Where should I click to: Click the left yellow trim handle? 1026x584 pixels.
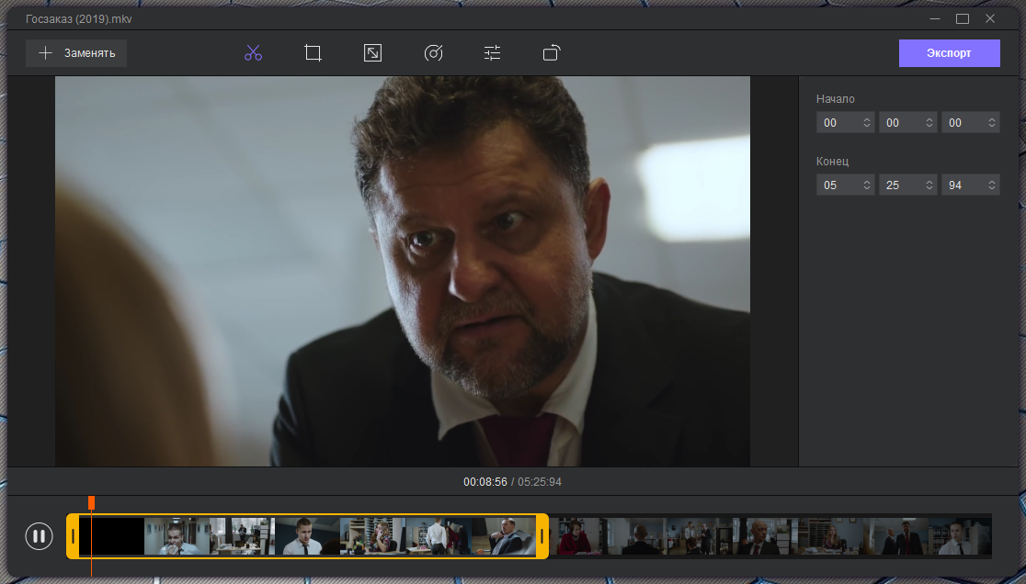click(73, 536)
